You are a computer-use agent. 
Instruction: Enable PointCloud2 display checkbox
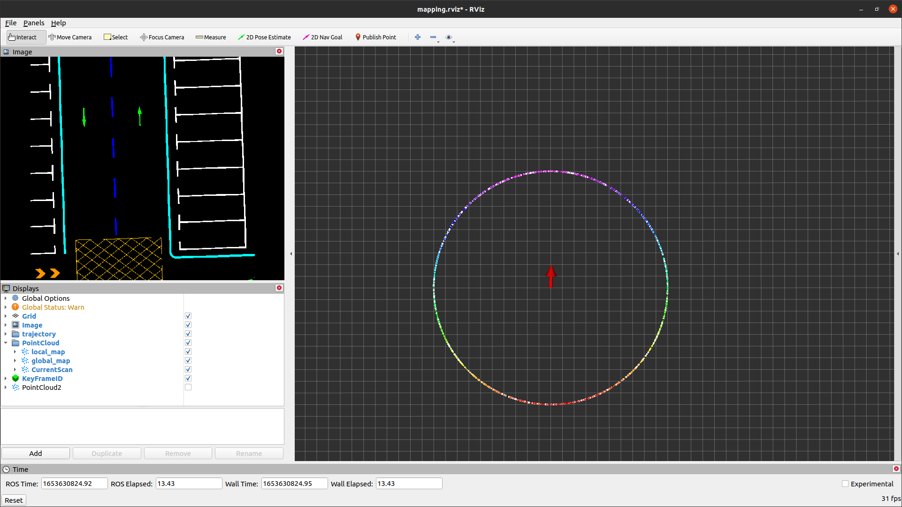pyautogui.click(x=187, y=388)
